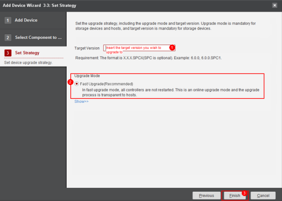Focus the Target Version input field
This screenshot has width=282, height=201.
tap(139, 48)
